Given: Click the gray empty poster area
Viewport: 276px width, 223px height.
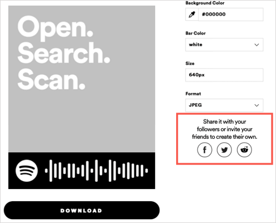Looking at the screenshot, I should (x=81, y=121).
